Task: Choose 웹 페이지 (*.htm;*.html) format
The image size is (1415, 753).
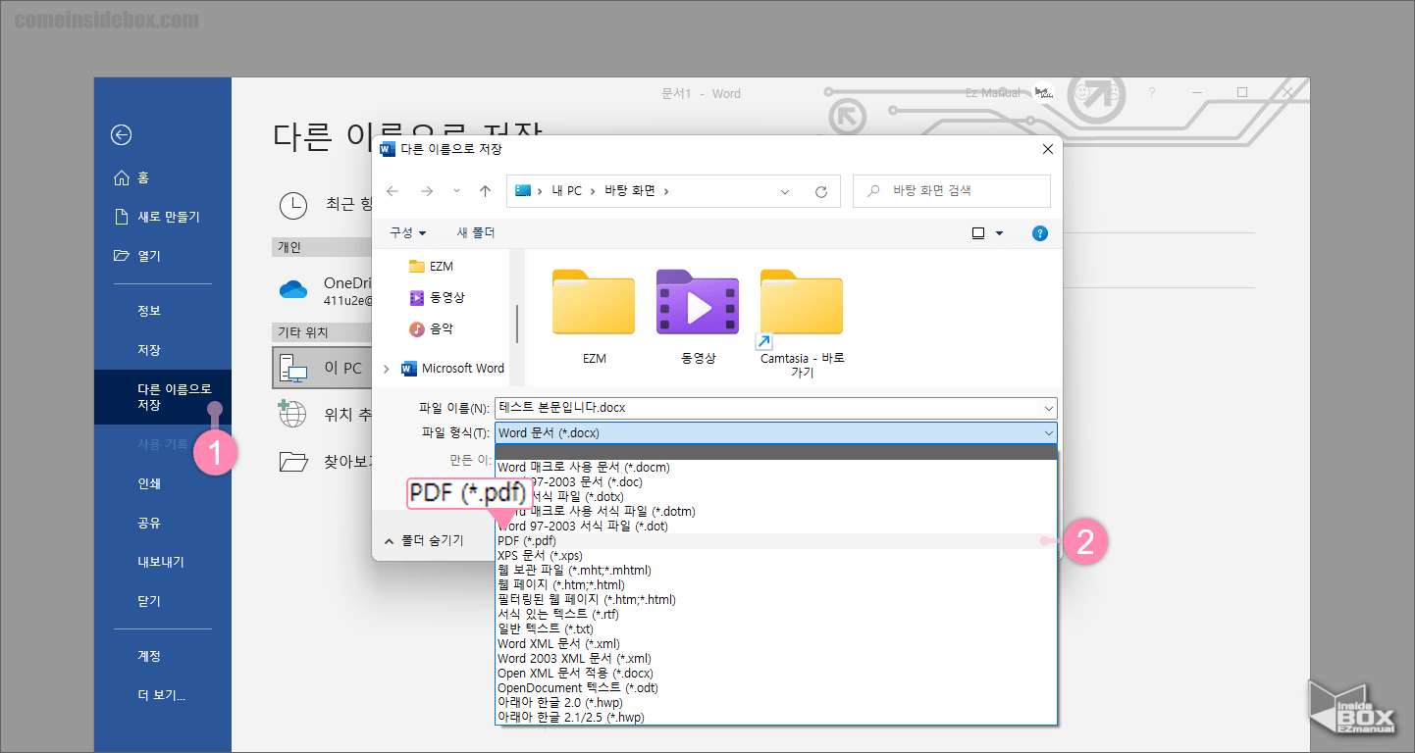Action: click(x=776, y=585)
